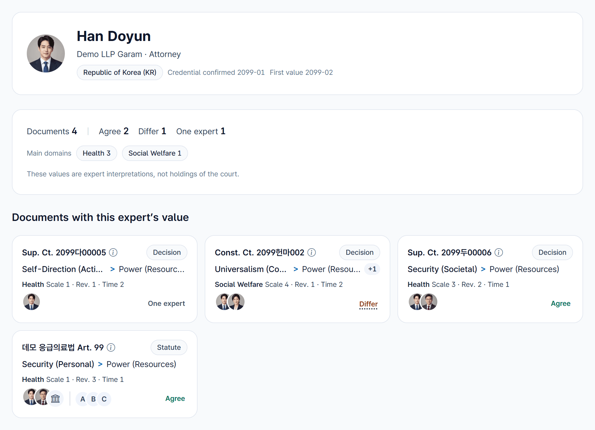Click female expert avatar in Const. Ct. card

[236, 302]
